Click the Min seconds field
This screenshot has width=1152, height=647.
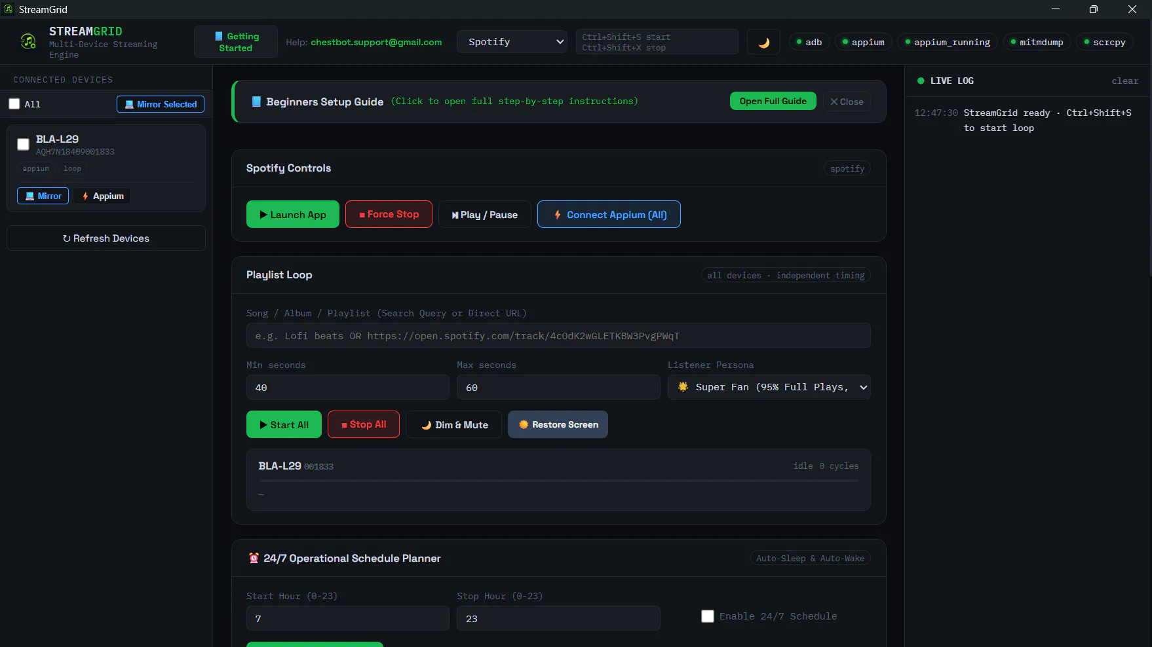click(x=348, y=387)
